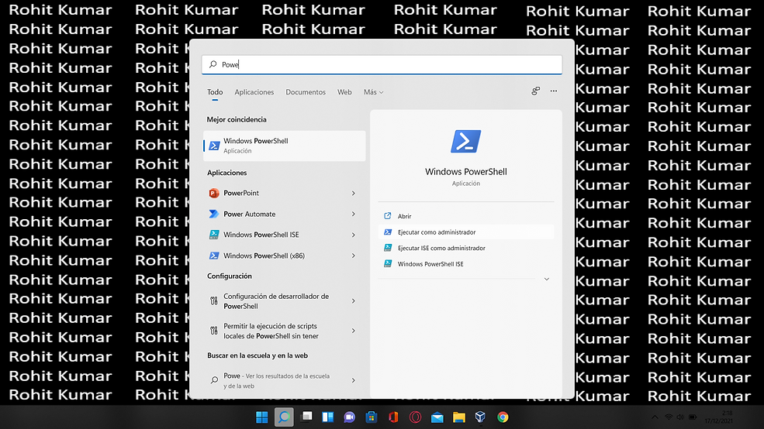Viewport: 764px width, 429px height.
Task: Open Widgets from the taskbar
Action: [328, 417]
